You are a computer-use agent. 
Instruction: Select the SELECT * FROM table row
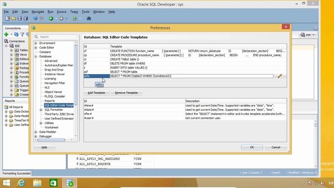coord(185,72)
